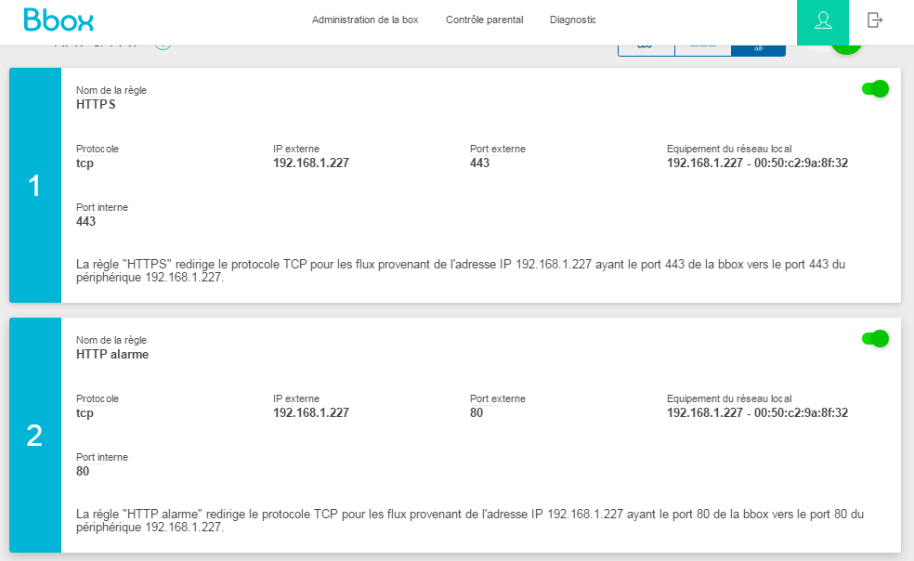This screenshot has width=914, height=561.
Task: Open the Administration de la box menu
Action: (365, 20)
